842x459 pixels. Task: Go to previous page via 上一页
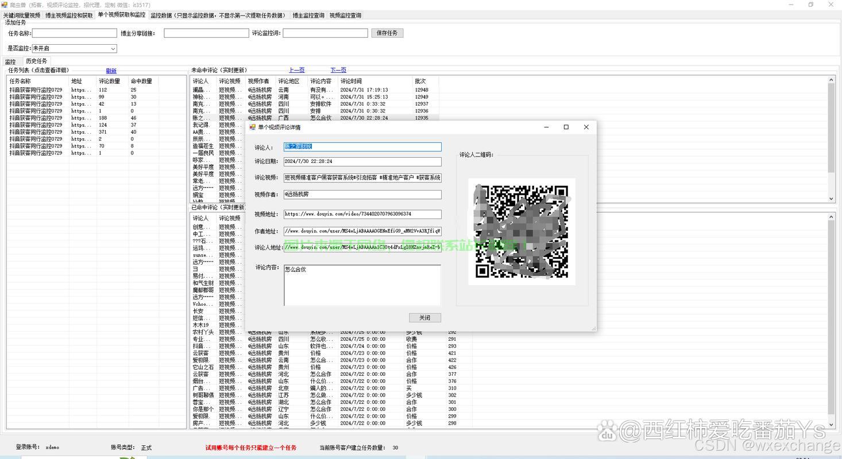(296, 70)
